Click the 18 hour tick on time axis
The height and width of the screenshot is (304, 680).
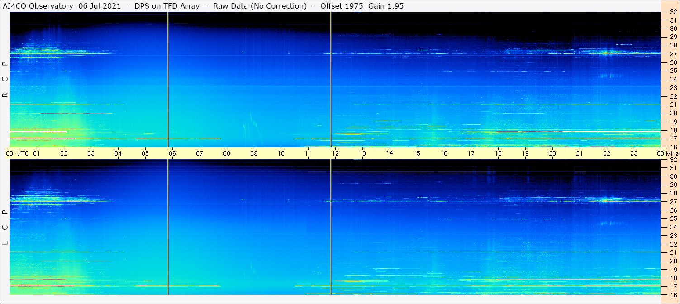tap(498, 153)
